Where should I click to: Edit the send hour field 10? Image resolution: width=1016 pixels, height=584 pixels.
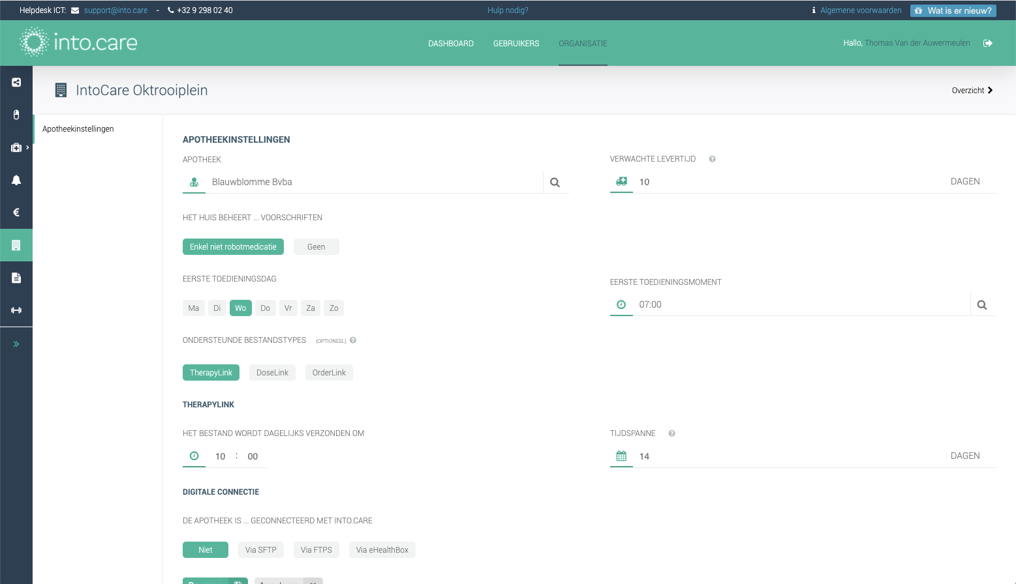click(x=221, y=456)
